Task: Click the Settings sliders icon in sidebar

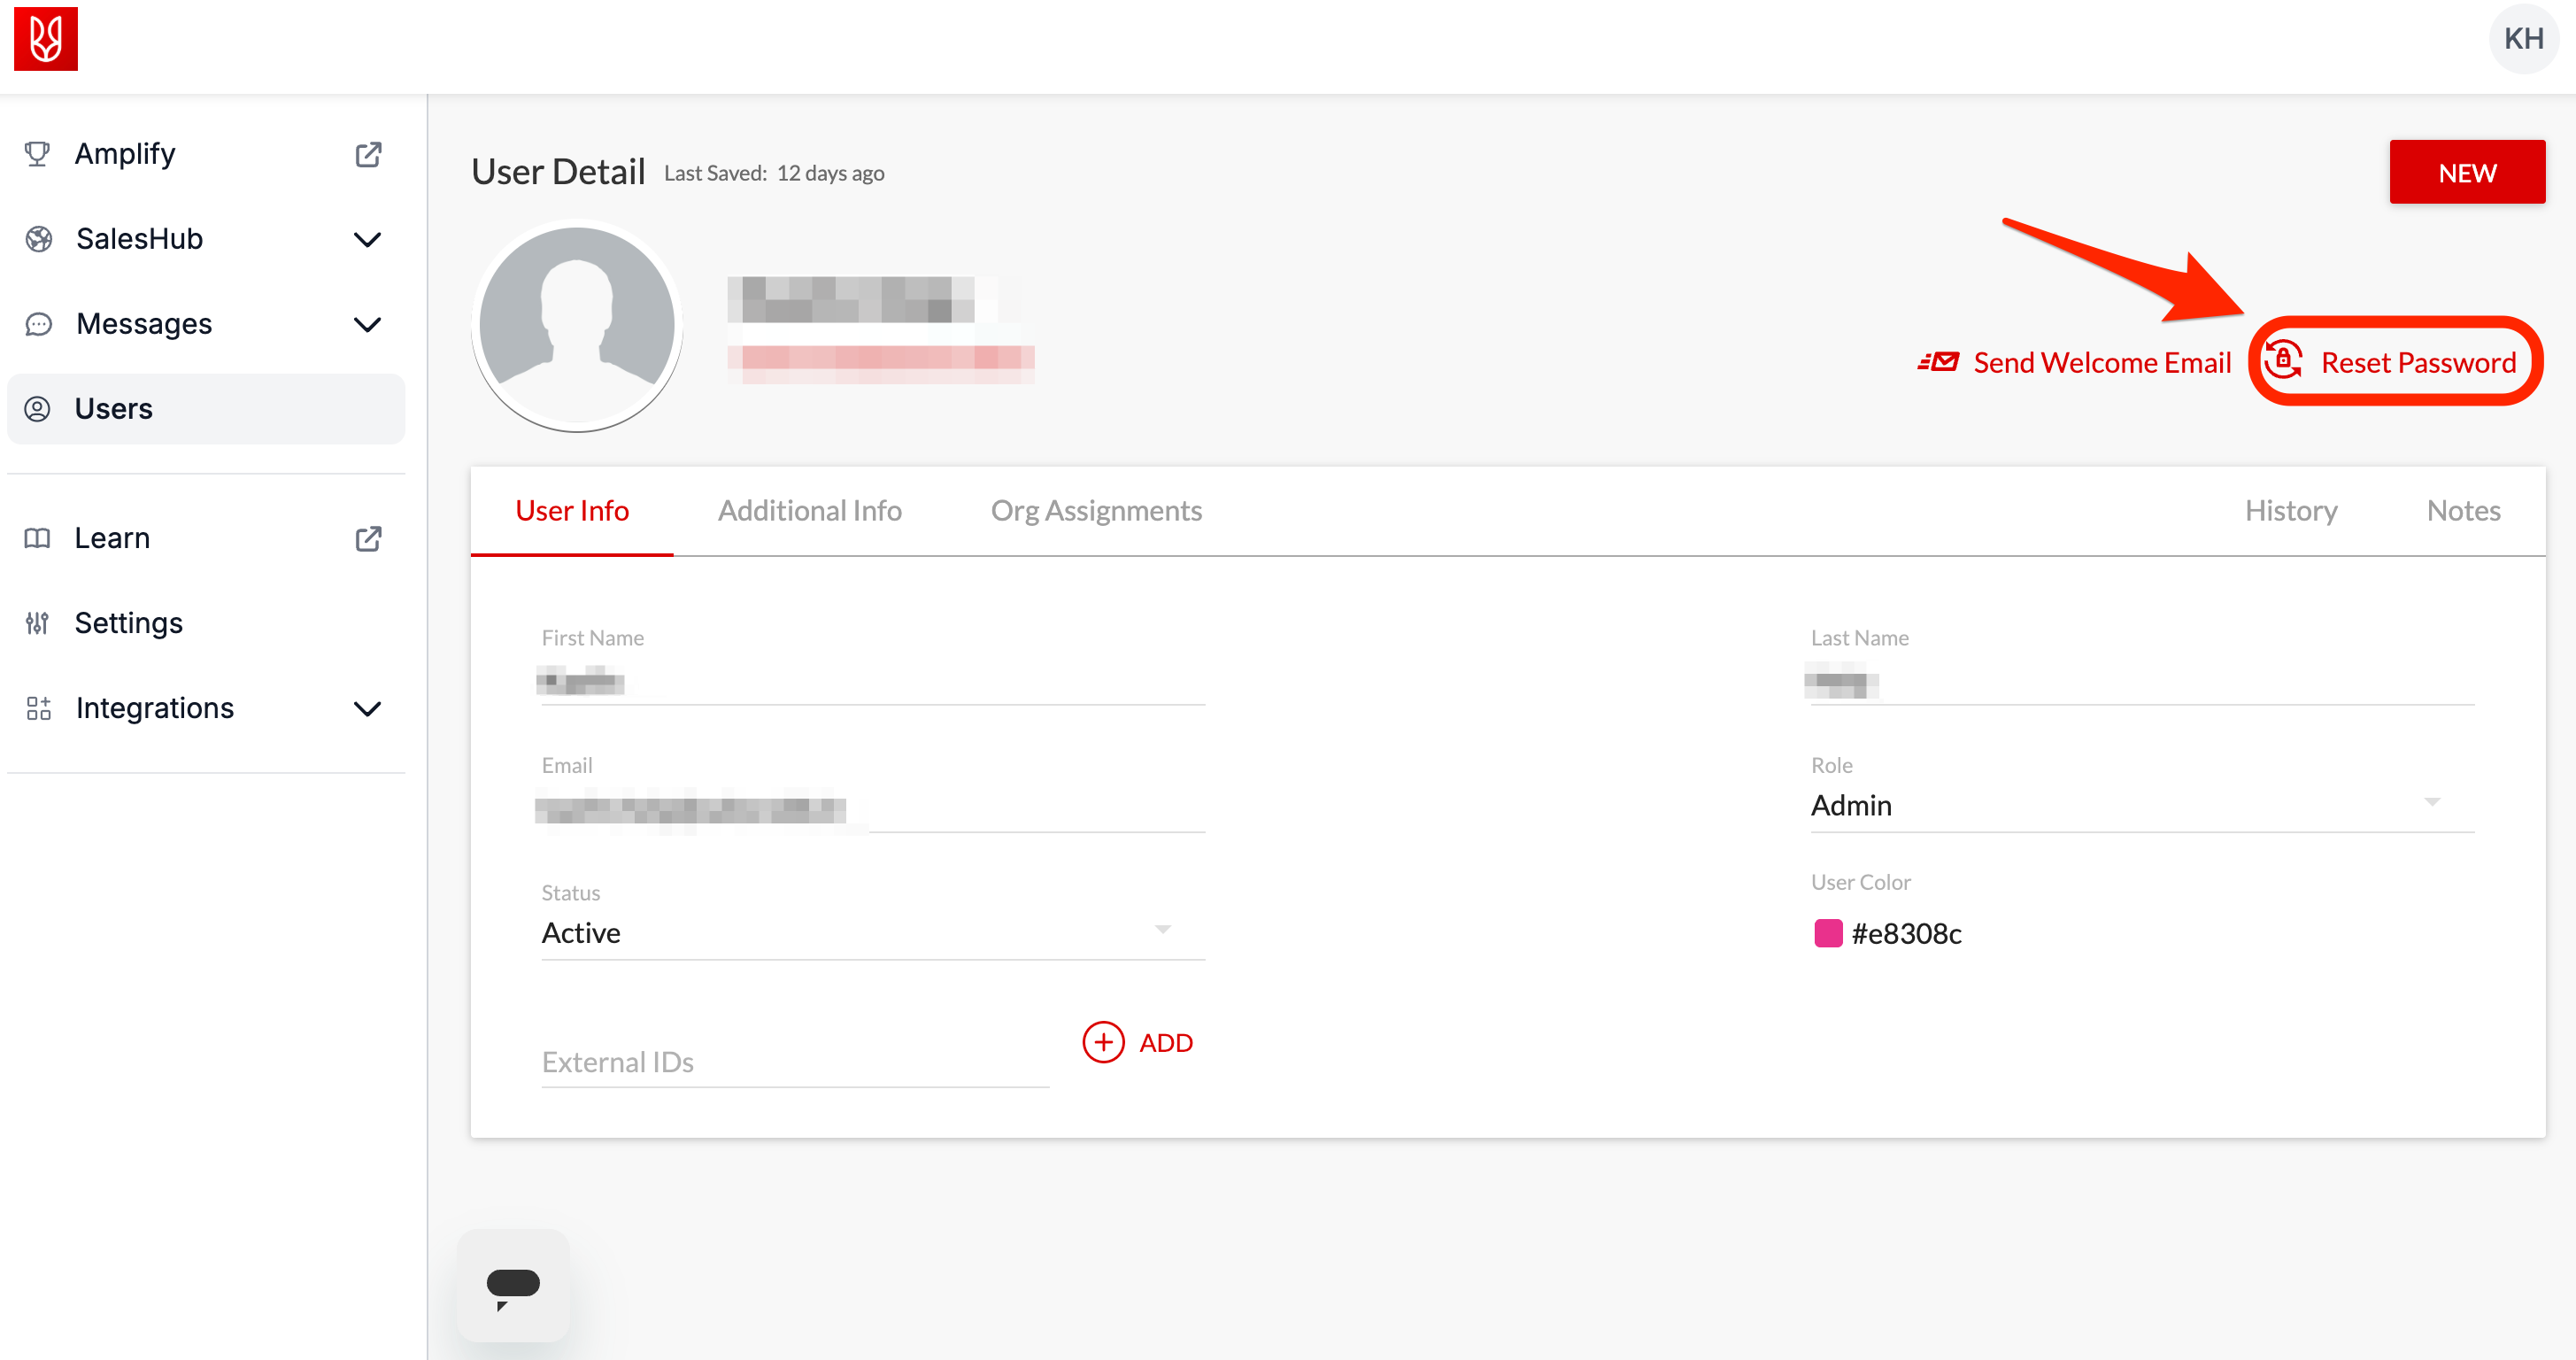Action: coord(37,623)
